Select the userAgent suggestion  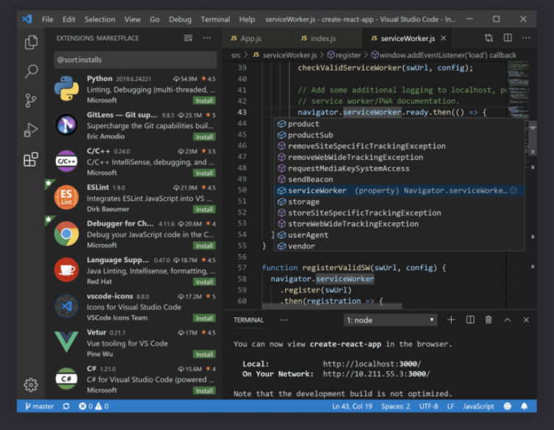(399, 235)
